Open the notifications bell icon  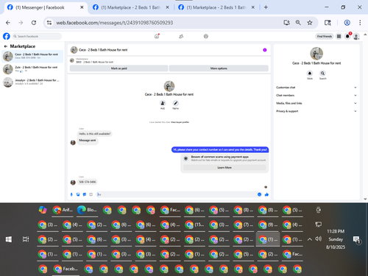click(x=347, y=36)
